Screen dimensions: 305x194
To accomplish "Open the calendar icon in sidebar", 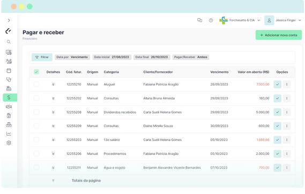I will point(9,71).
